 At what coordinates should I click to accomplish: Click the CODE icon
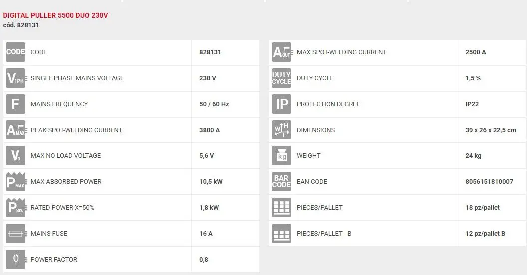(x=15, y=52)
